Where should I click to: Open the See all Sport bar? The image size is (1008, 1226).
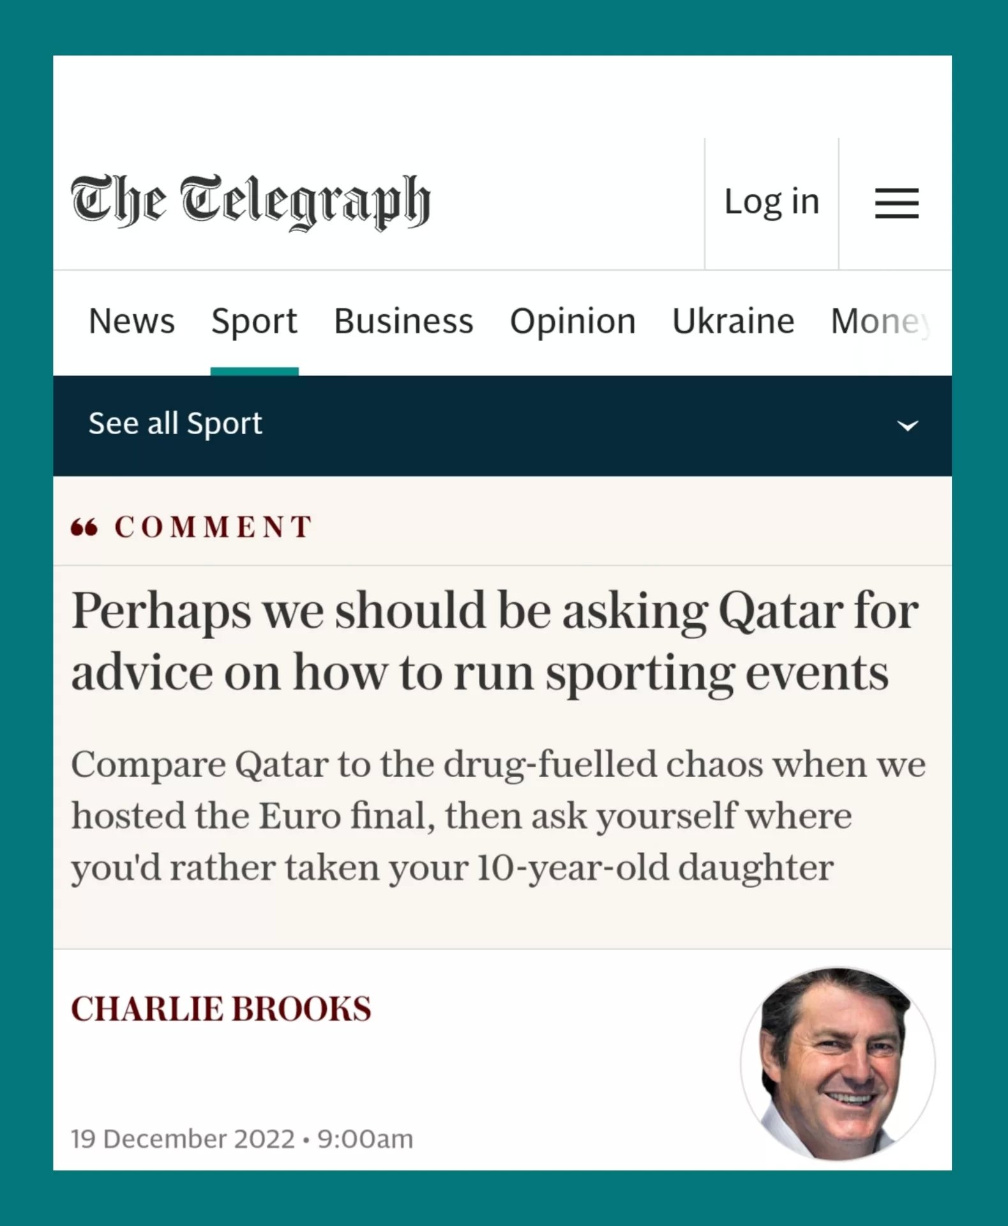pos(175,424)
